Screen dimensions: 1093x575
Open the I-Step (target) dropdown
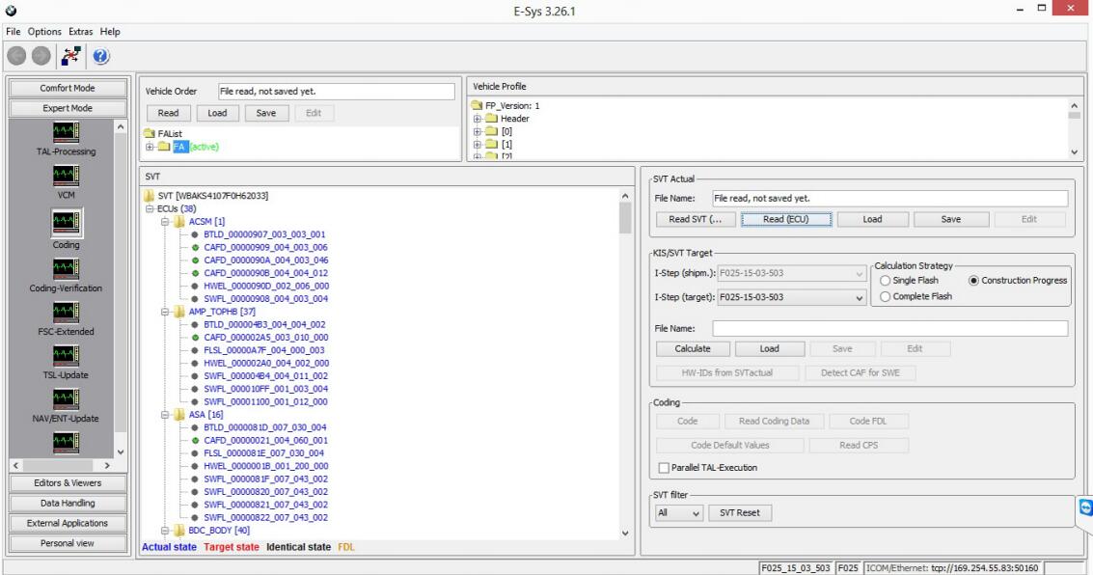(860, 297)
